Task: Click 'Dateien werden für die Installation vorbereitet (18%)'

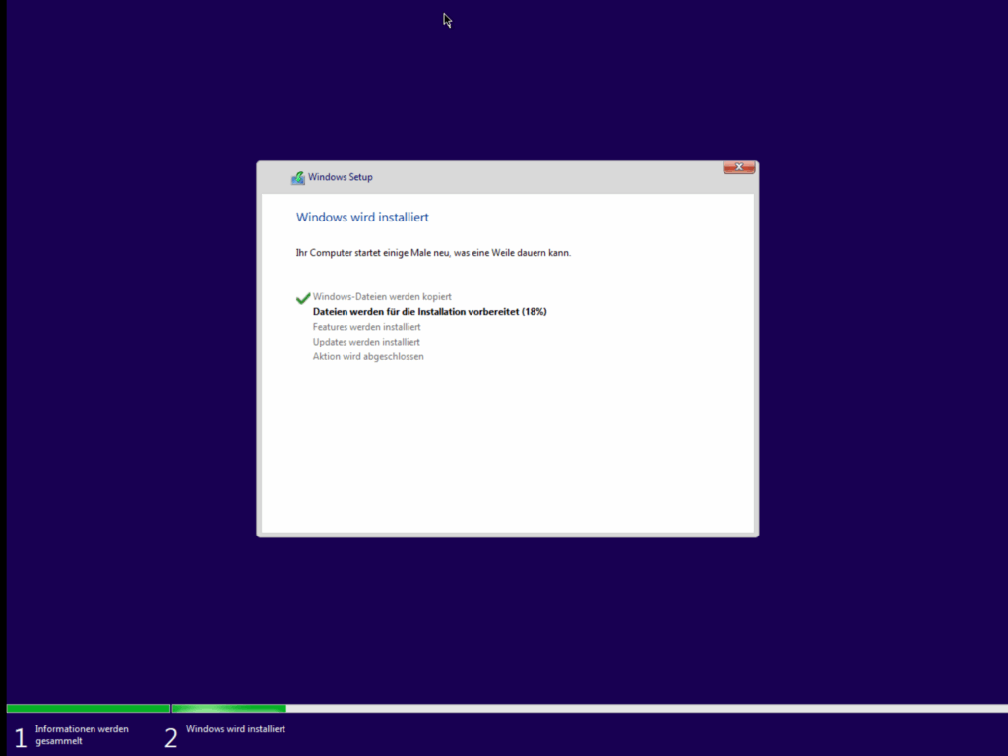Action: (429, 312)
